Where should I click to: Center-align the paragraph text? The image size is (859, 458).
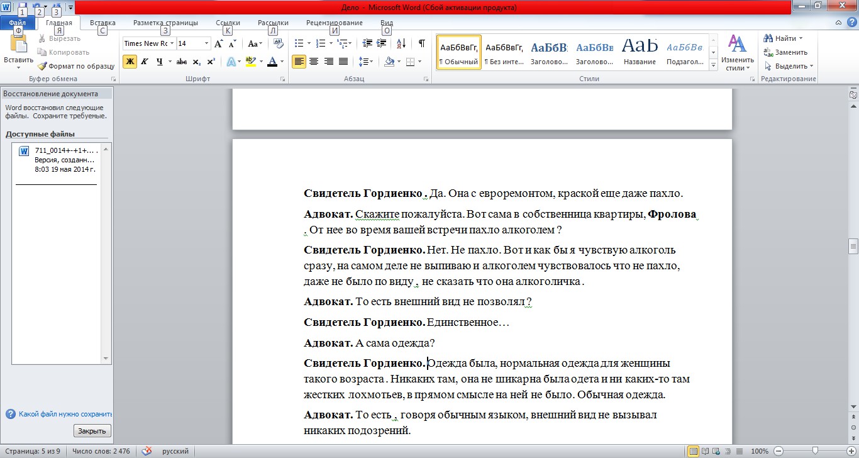tap(313, 61)
